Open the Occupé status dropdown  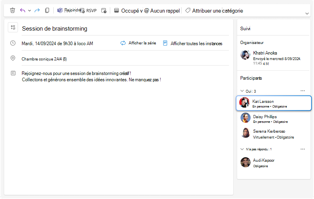(128, 11)
